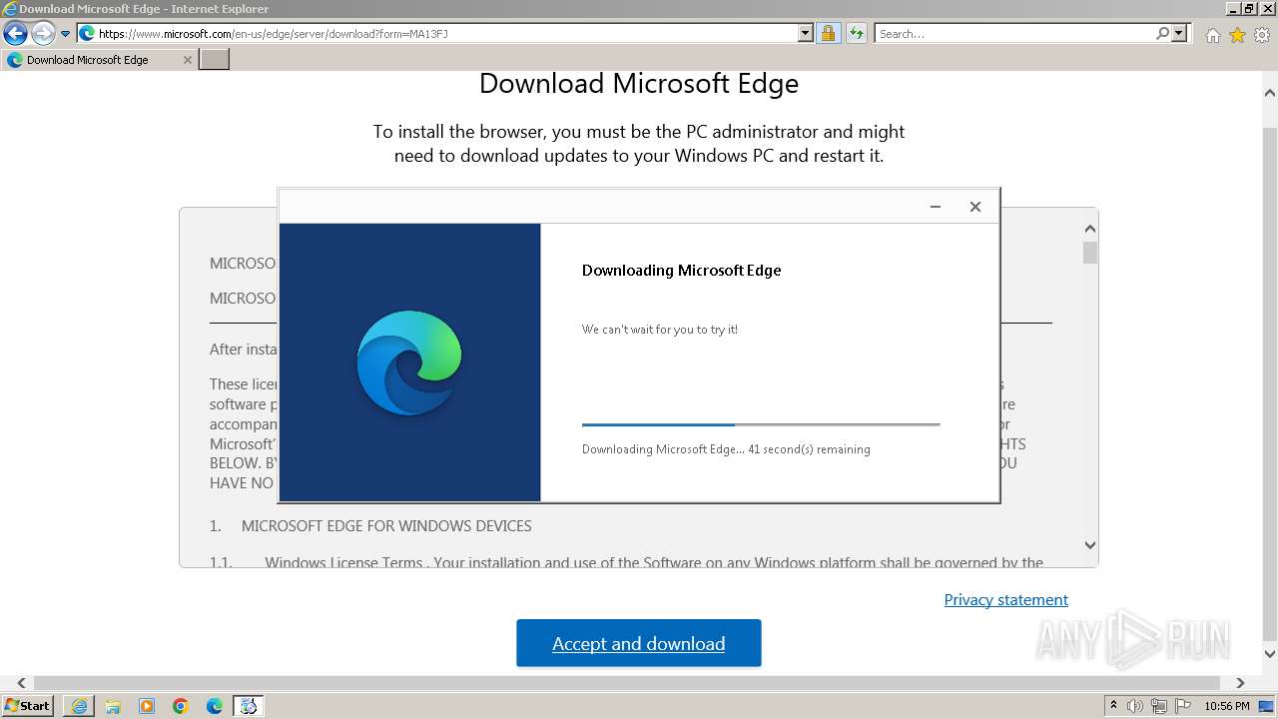Click the Show desktop taskbar button
1278x719 pixels.
click(x=1268, y=706)
